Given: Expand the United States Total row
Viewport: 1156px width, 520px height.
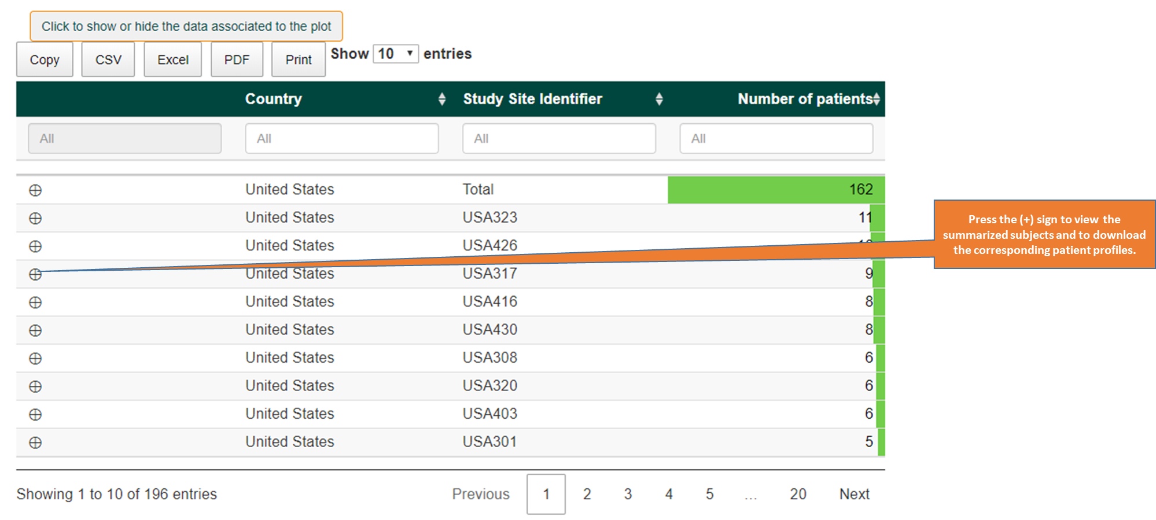Looking at the screenshot, I should [35, 190].
